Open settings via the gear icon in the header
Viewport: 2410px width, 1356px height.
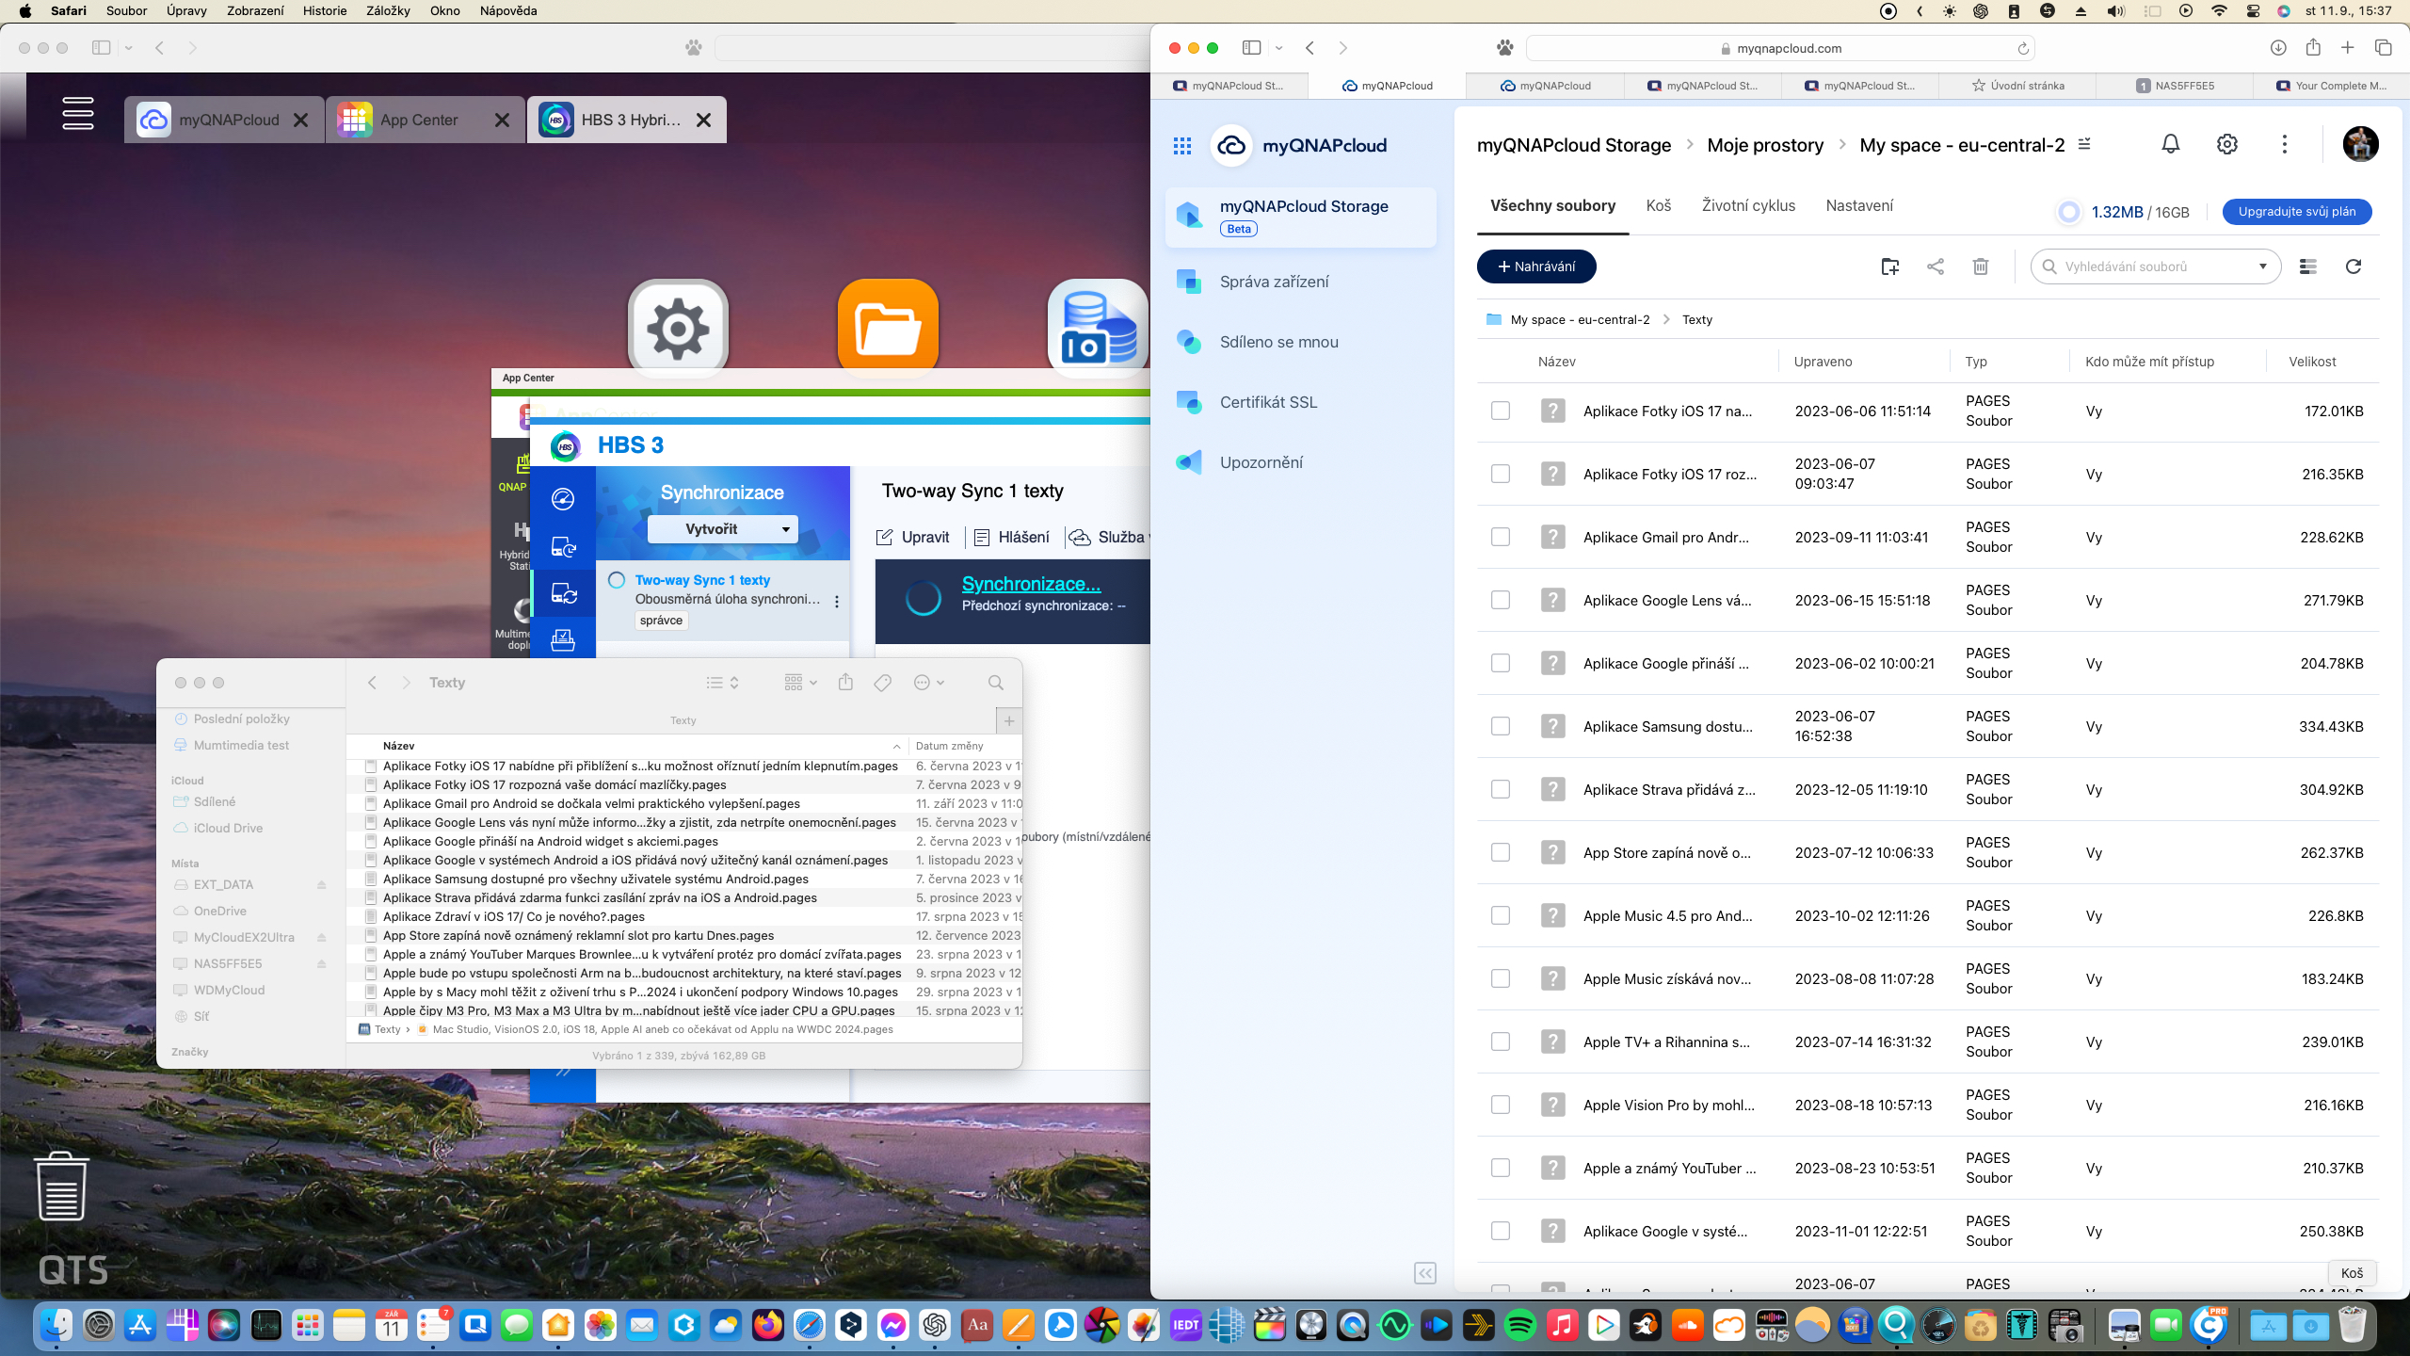pos(2227,144)
